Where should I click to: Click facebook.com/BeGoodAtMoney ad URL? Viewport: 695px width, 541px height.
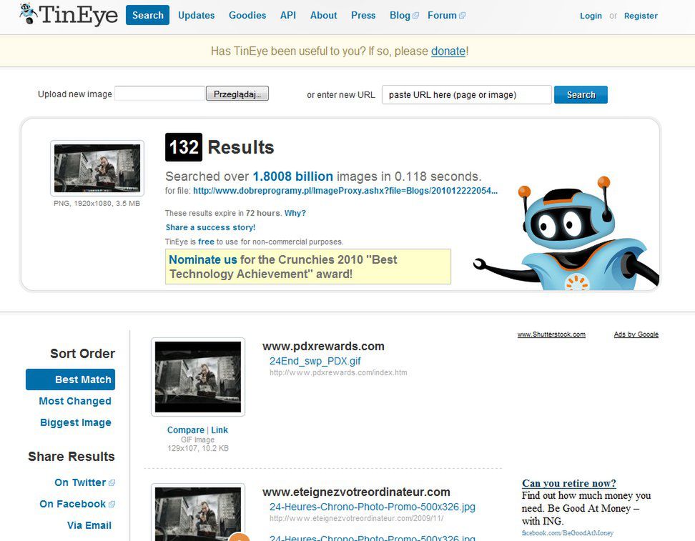click(567, 533)
